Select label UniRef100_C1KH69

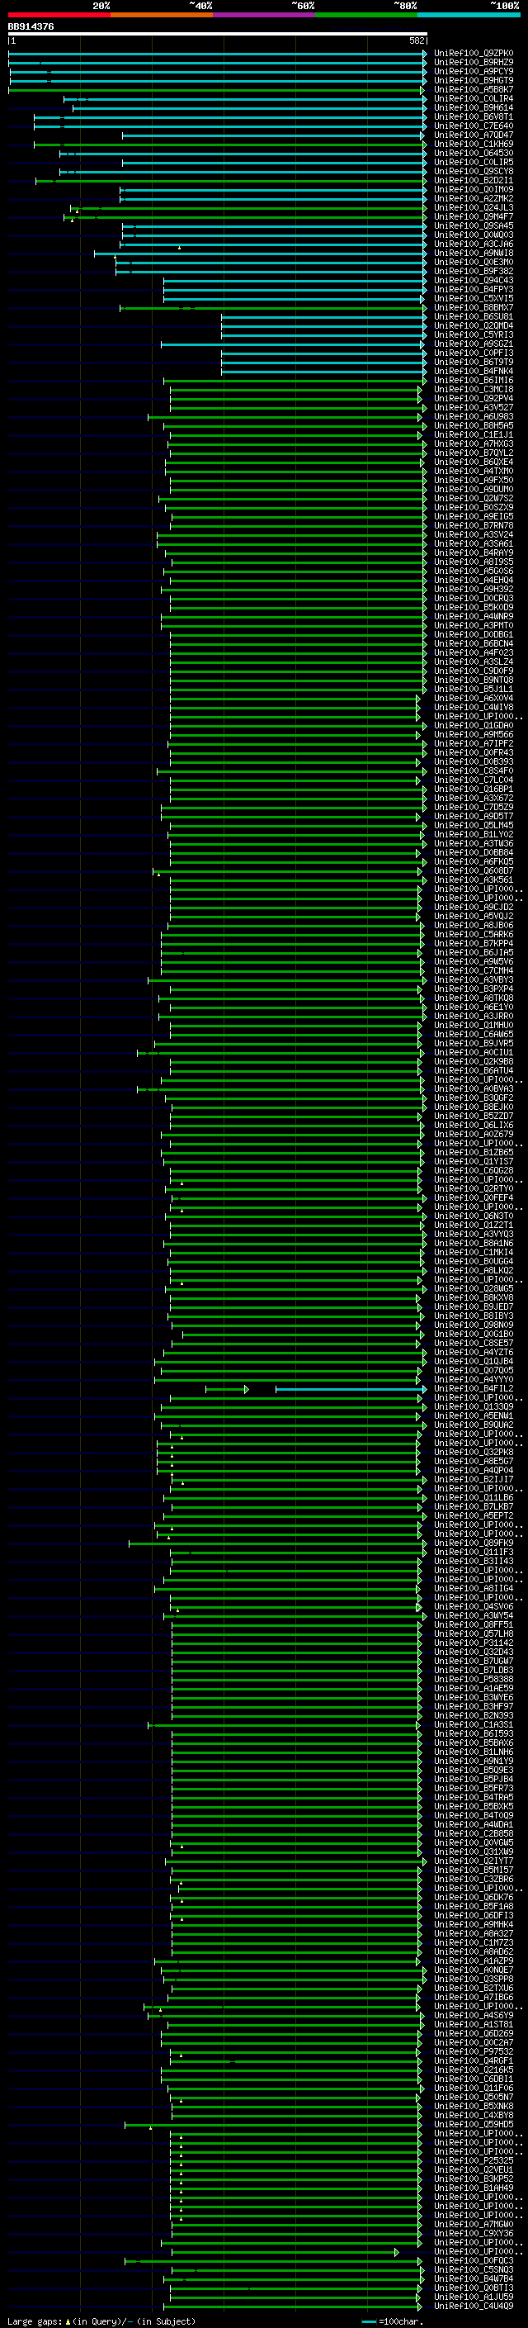[x=473, y=144]
